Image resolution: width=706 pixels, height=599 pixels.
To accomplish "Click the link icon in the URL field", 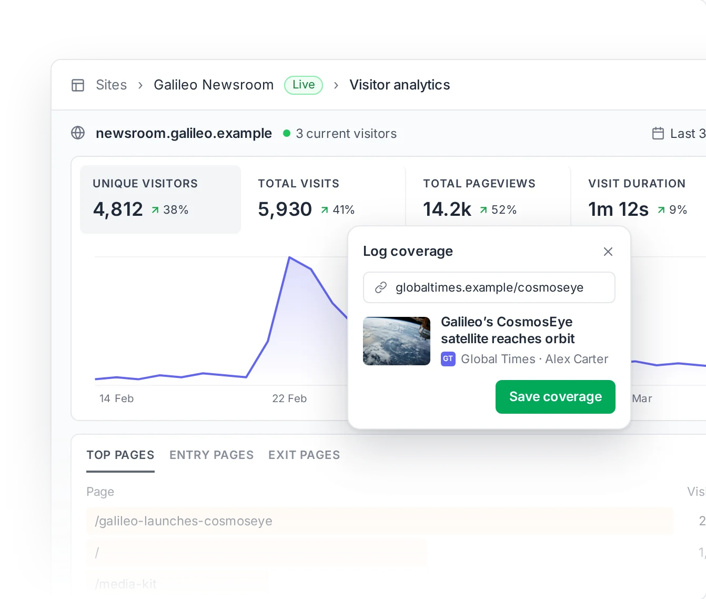I will [x=381, y=287].
